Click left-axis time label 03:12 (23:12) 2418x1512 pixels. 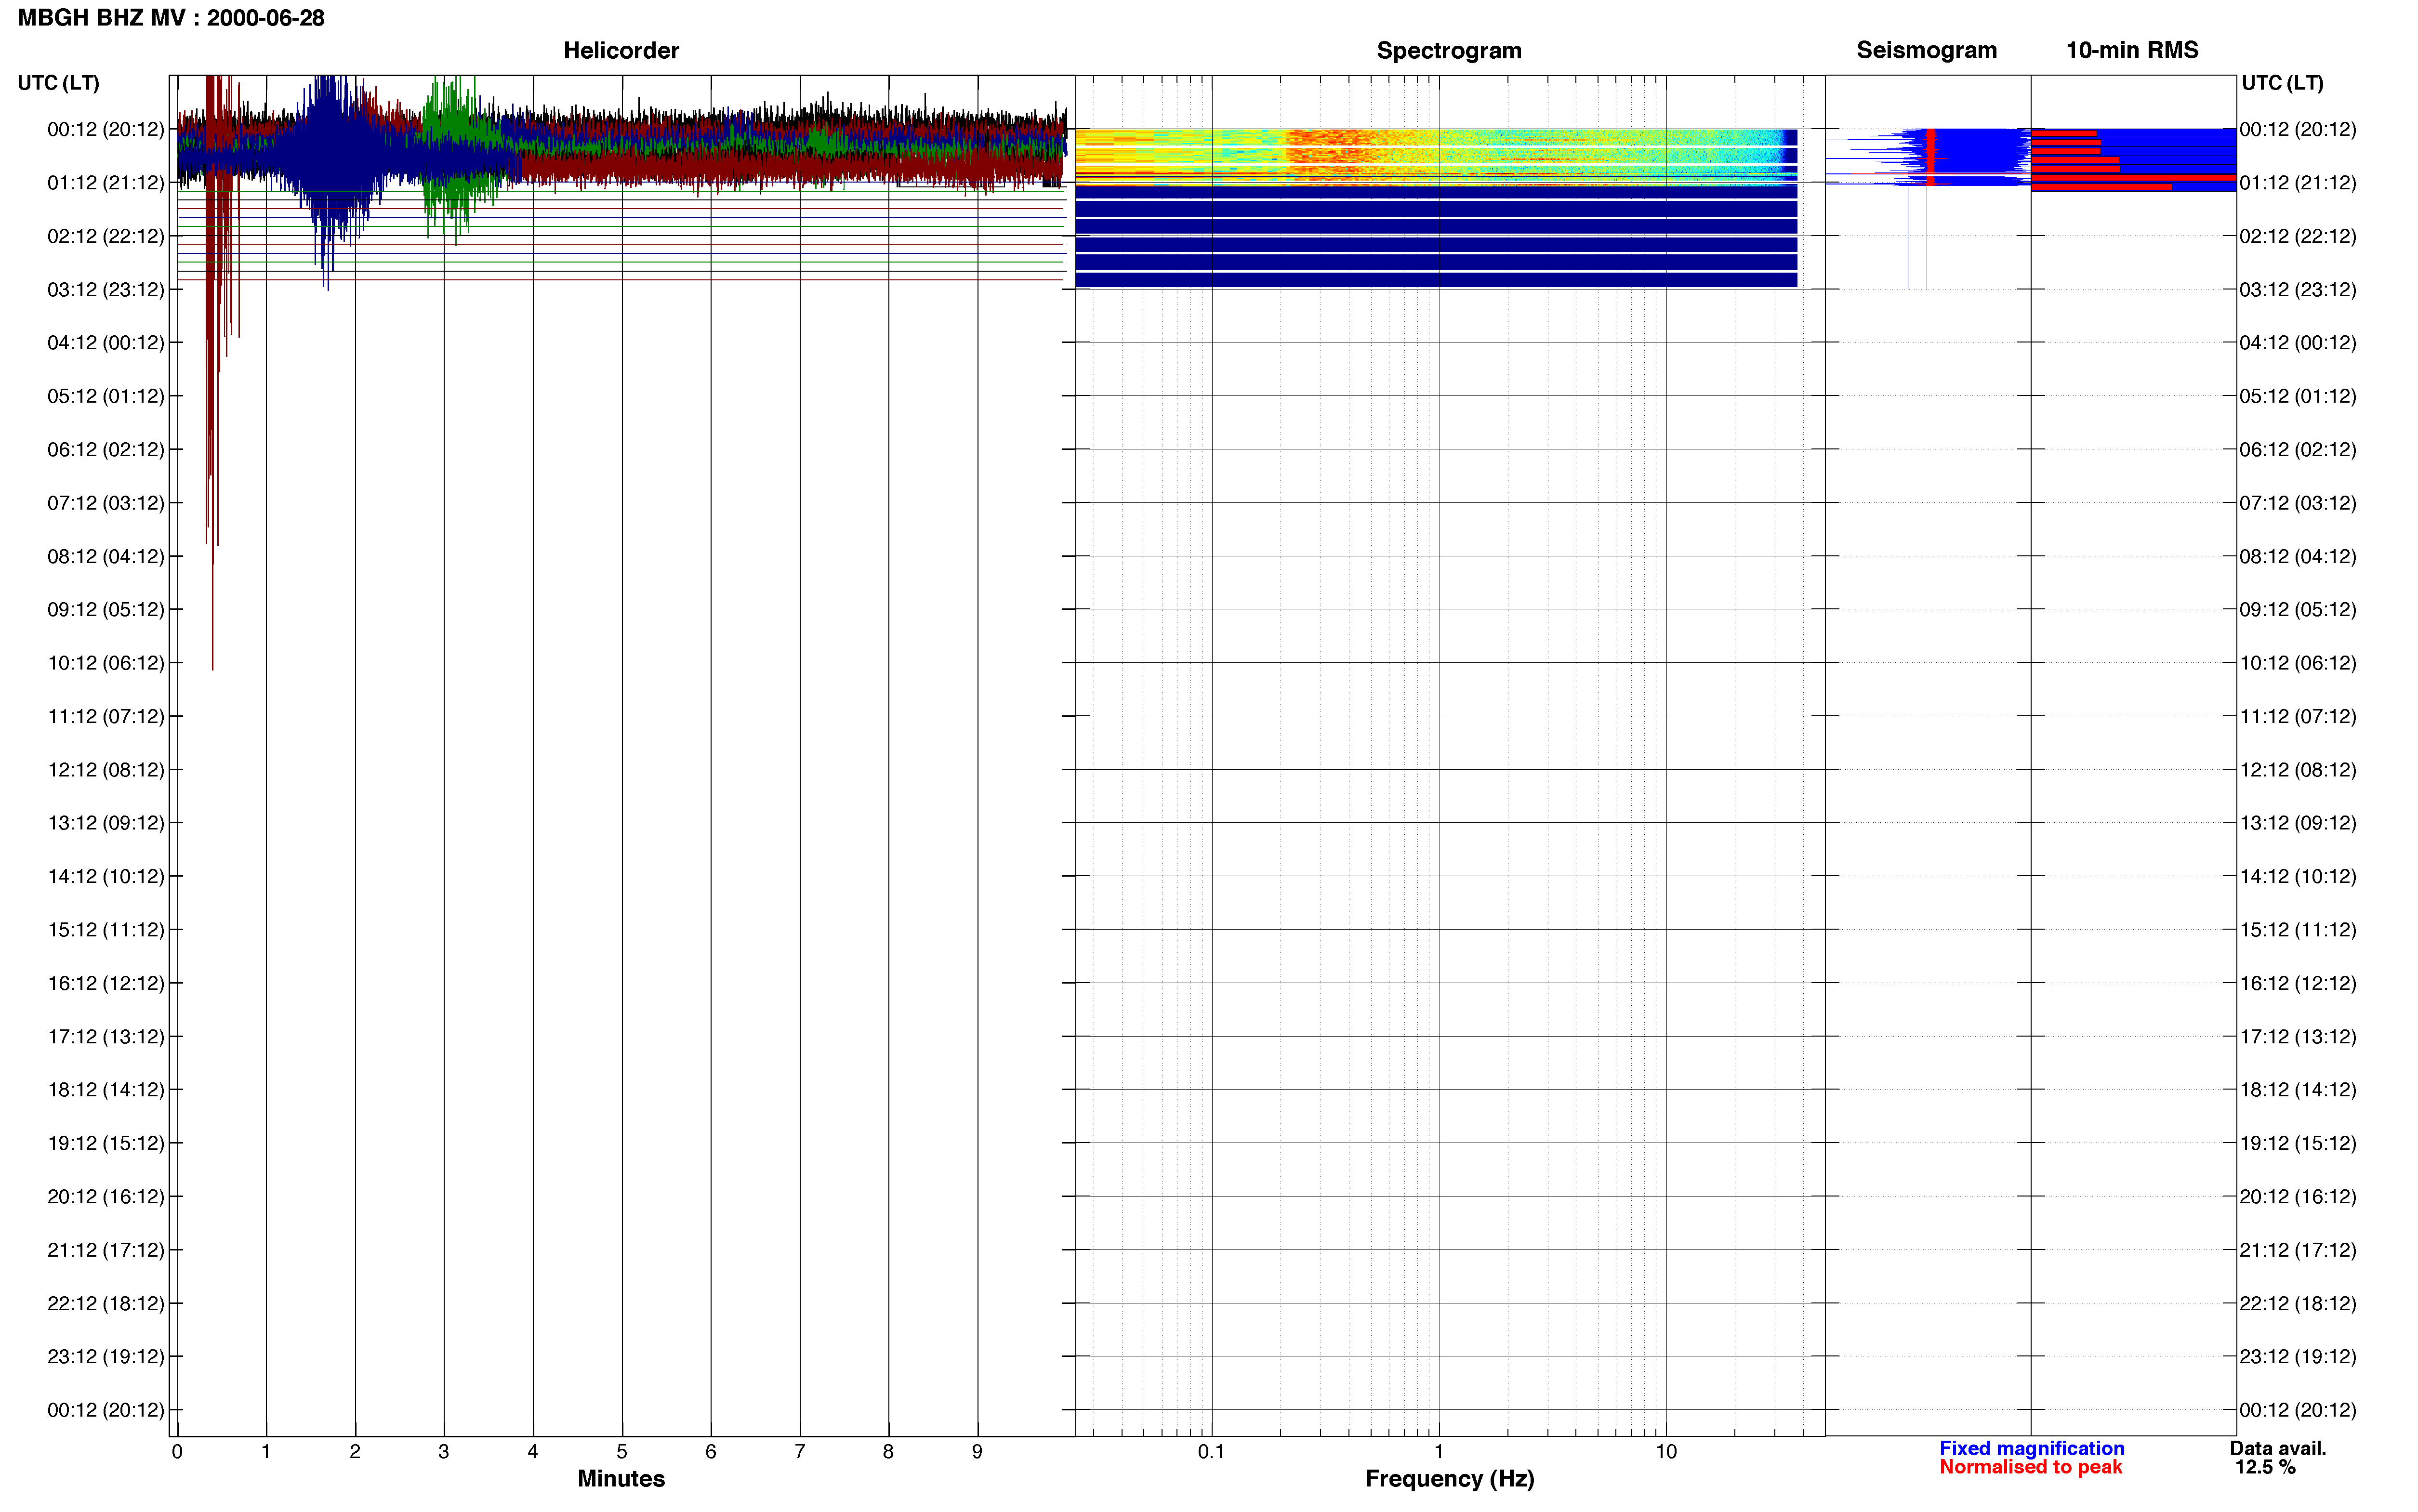pos(106,290)
